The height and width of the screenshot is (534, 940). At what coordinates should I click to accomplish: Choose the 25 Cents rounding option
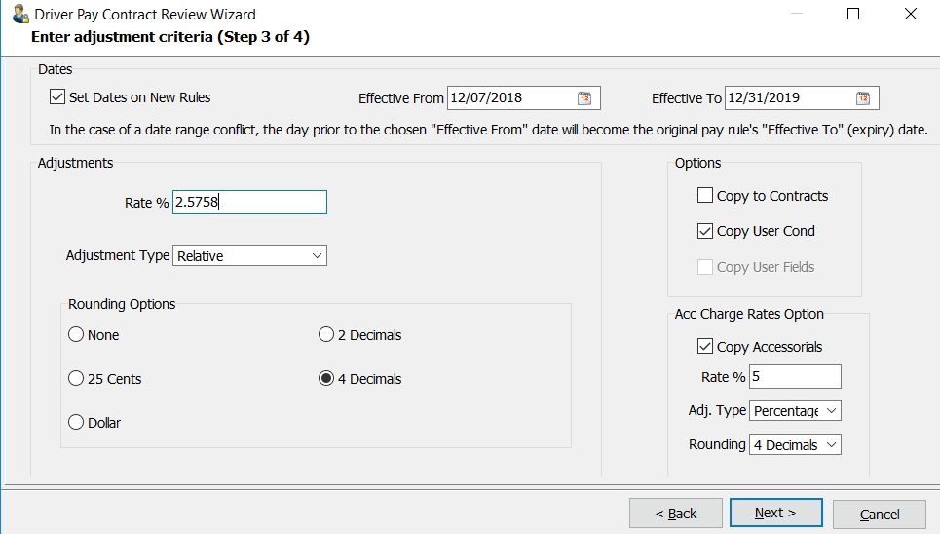tap(76, 379)
